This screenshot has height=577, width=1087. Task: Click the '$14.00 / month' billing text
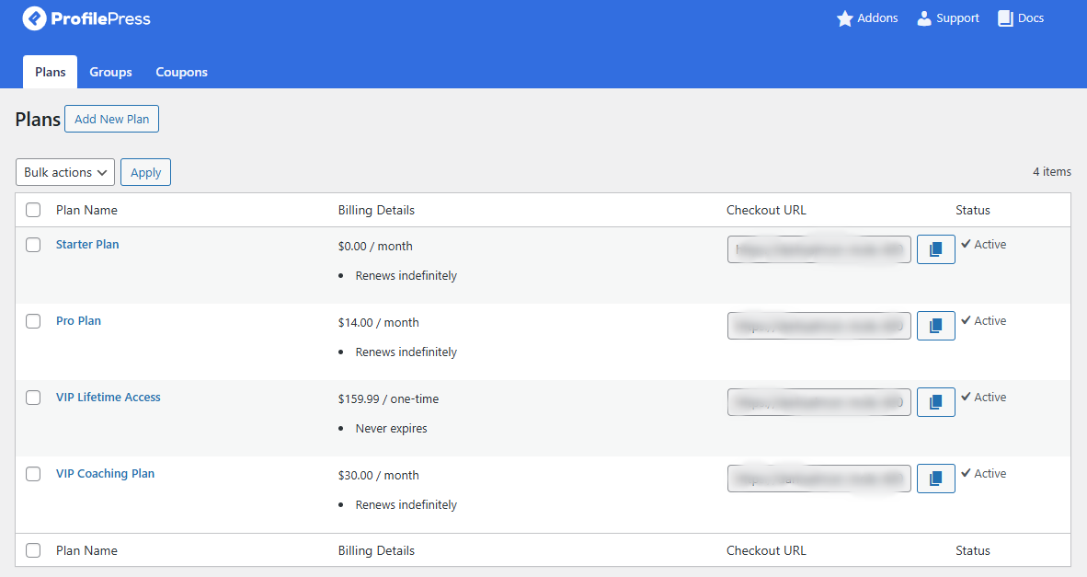[x=379, y=322]
